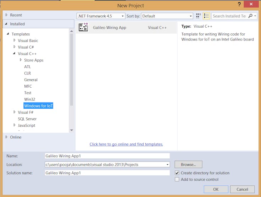The height and width of the screenshot is (197, 261).
Task: Open the dialog help question mark
Action: point(239,5)
